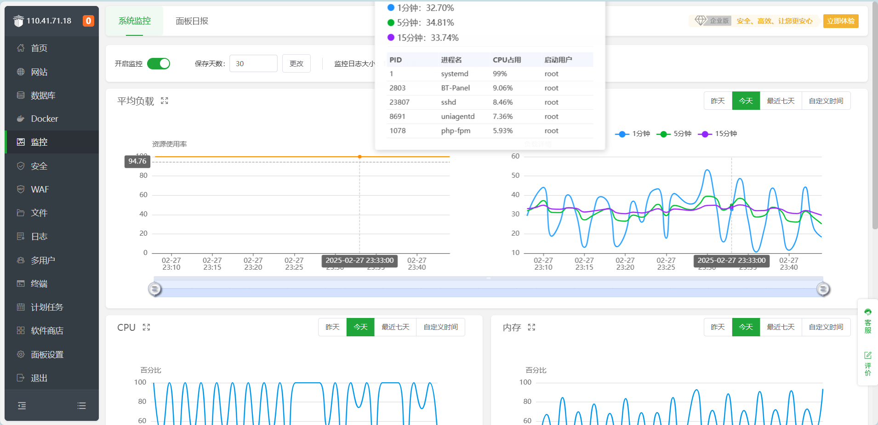Open 文件 files in the sidebar

coord(51,213)
